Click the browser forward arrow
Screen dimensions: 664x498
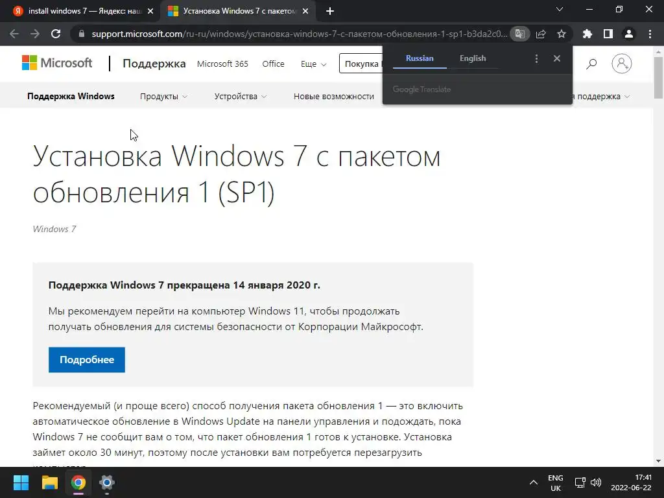[x=35, y=34]
